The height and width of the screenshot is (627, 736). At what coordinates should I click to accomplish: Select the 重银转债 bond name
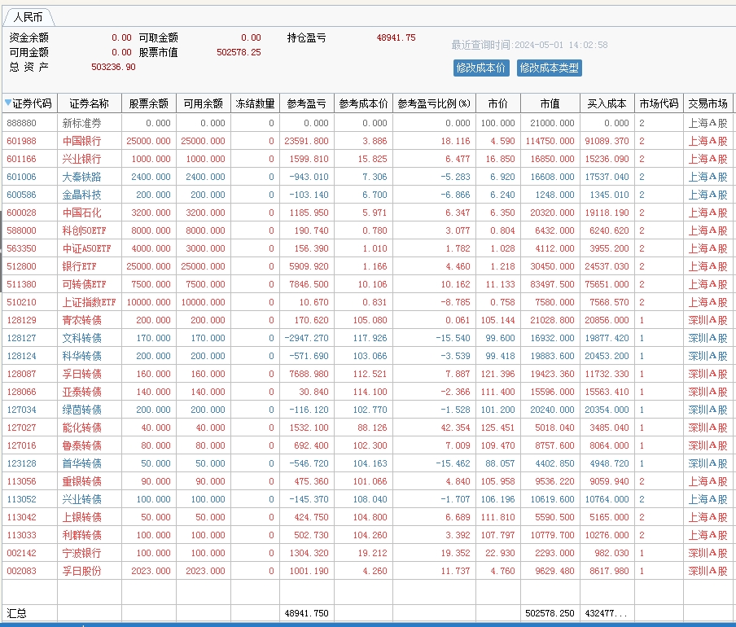point(81,481)
